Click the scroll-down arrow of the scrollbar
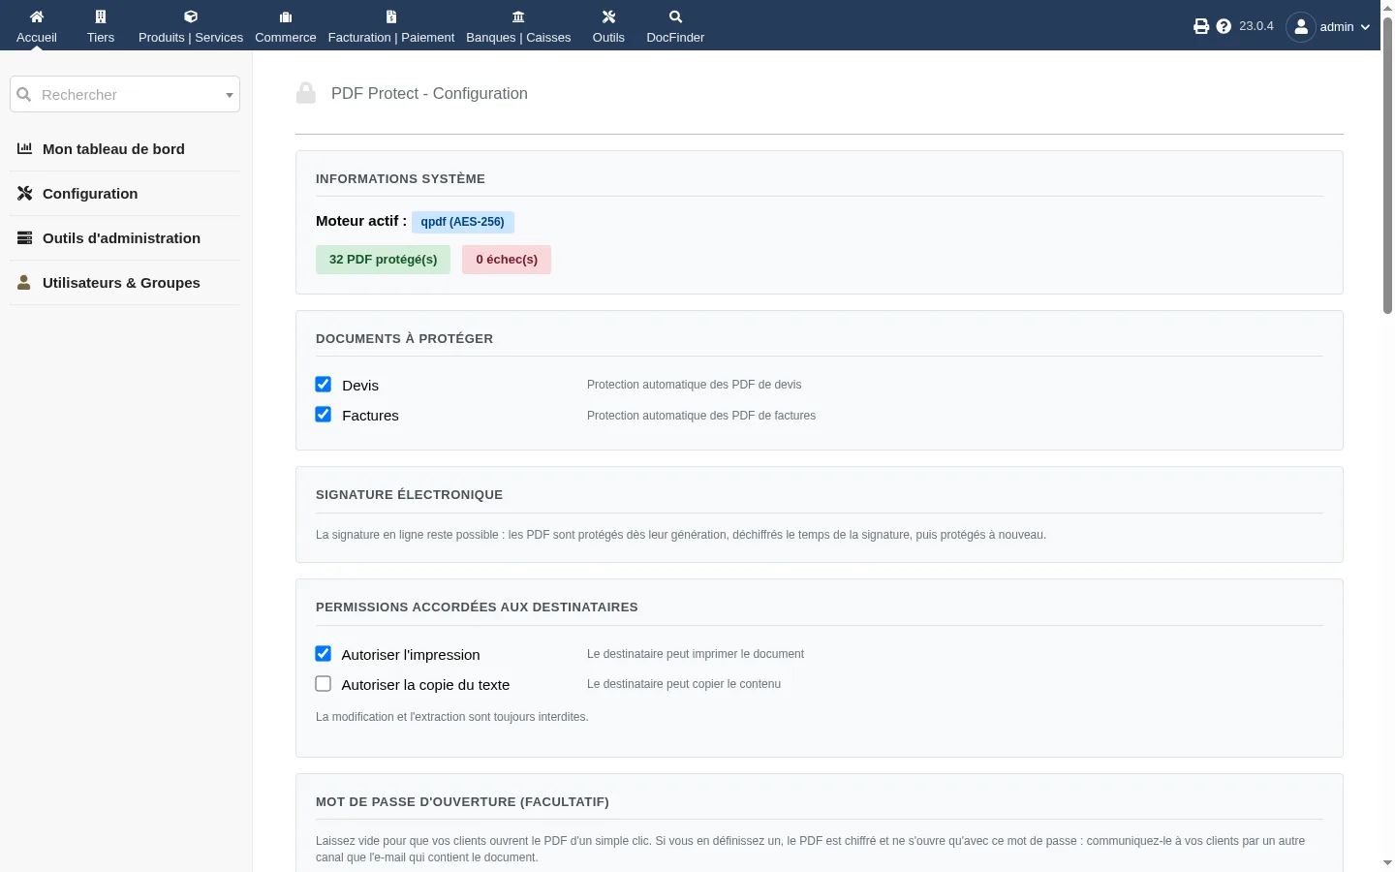Image resolution: width=1395 pixels, height=872 pixels. point(1387,862)
